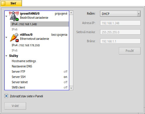Viewport: 145px width, 114px height.
Task: Click the "bez spojenia" status text
Action: pyautogui.click(x=59, y=35)
